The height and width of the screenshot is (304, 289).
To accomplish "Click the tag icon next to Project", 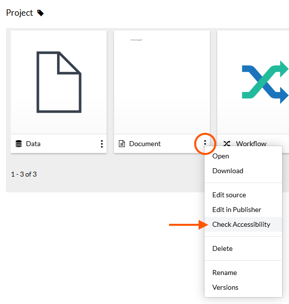I will 40,13.
